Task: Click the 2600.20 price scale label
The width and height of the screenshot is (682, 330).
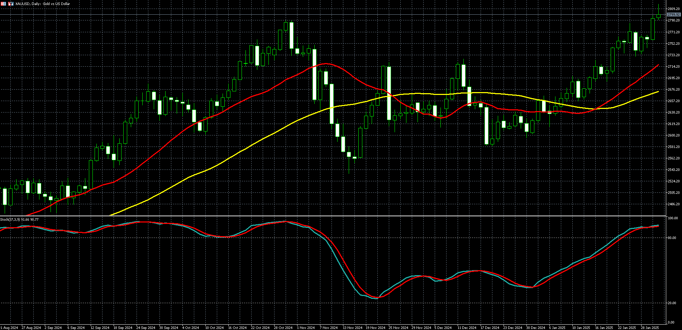Action: [x=673, y=135]
